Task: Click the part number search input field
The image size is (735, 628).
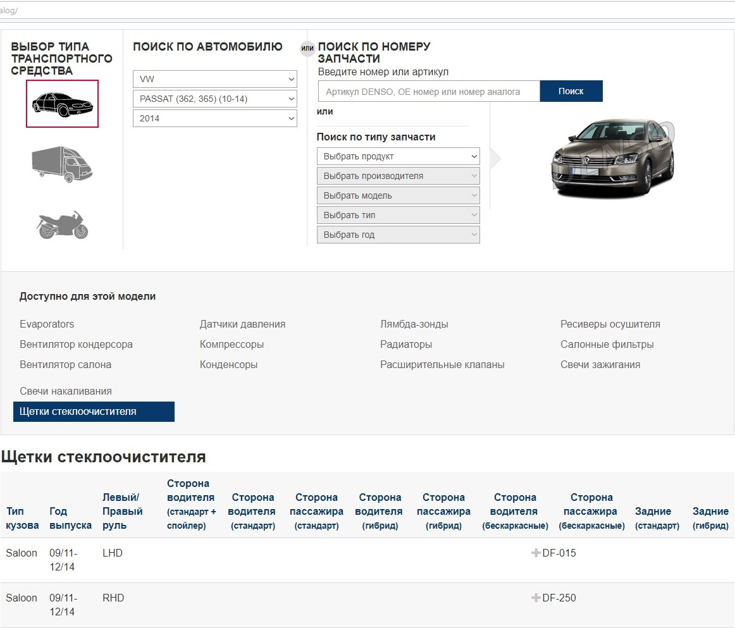Action: coord(429,92)
